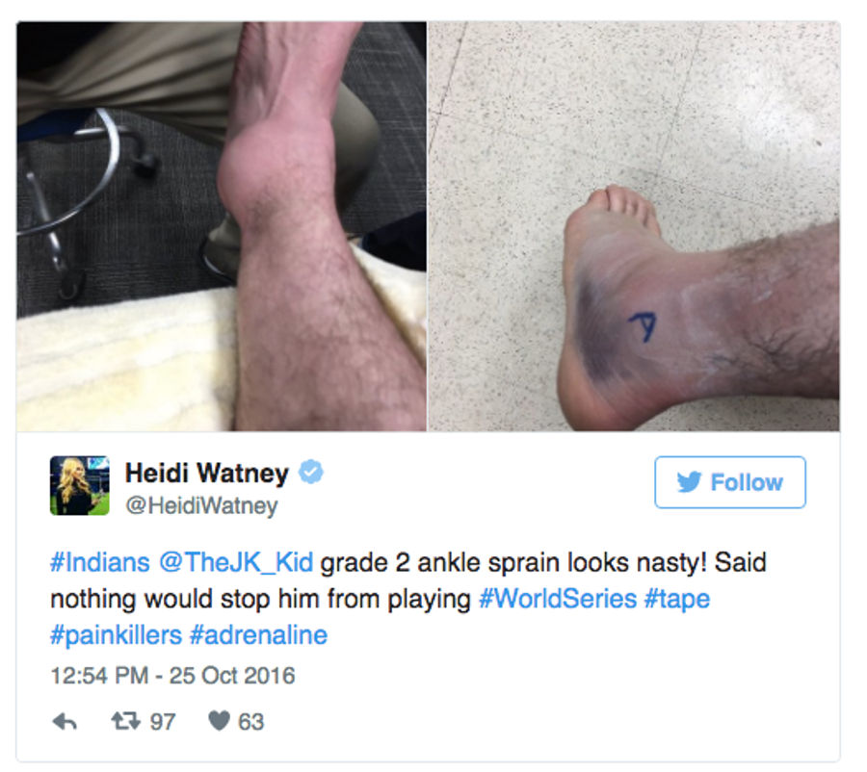This screenshot has width=867, height=772.
Task: Open Heidi Watney's profile avatar
Action: click(80, 486)
